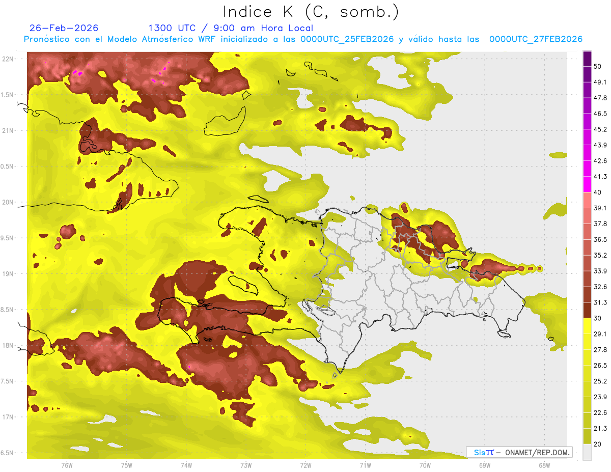
Task: Click the 71W longitude label
Action: 365,465
